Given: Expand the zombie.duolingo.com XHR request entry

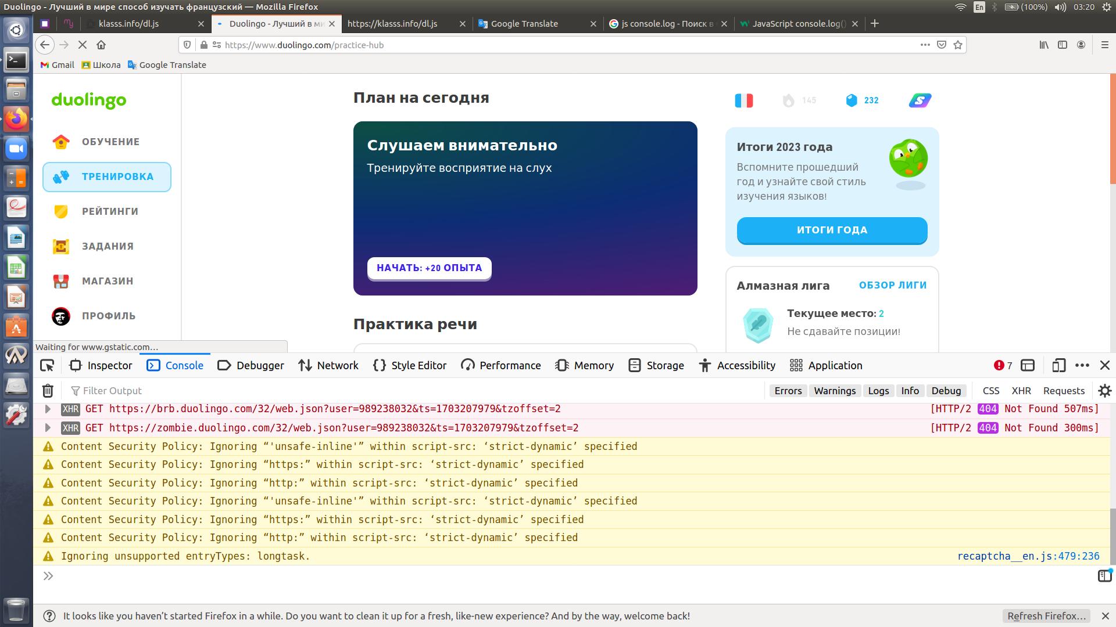Looking at the screenshot, I should tap(48, 428).
